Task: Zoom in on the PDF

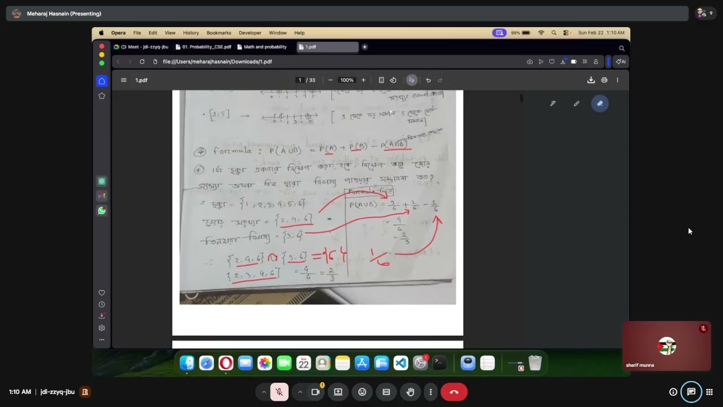Action: pyautogui.click(x=363, y=80)
